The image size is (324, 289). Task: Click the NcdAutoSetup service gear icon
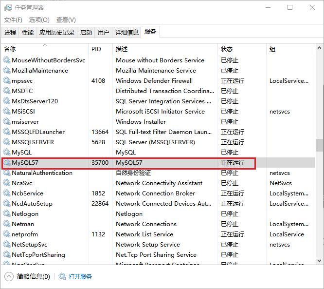point(7,204)
